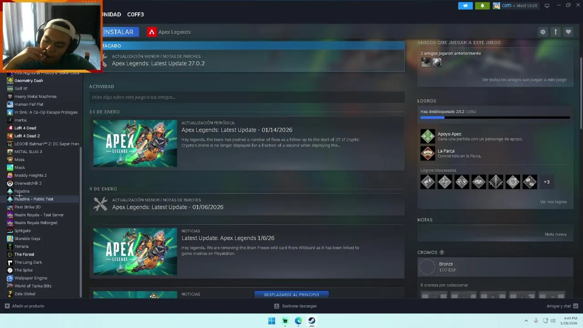The image size is (583, 328).
Task: Open Ver todos los amigos que juegan link
Action: coord(524,80)
